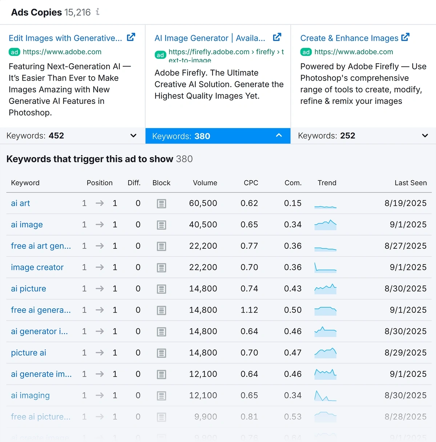Sort by the CPC column header
The image size is (436, 442).
[251, 183]
